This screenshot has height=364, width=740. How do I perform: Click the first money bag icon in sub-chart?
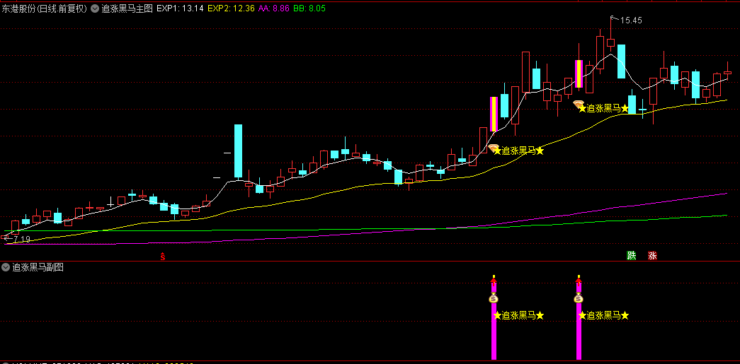pyautogui.click(x=494, y=298)
